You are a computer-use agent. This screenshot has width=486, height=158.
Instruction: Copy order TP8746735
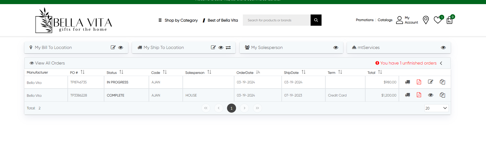pyautogui.click(x=442, y=82)
